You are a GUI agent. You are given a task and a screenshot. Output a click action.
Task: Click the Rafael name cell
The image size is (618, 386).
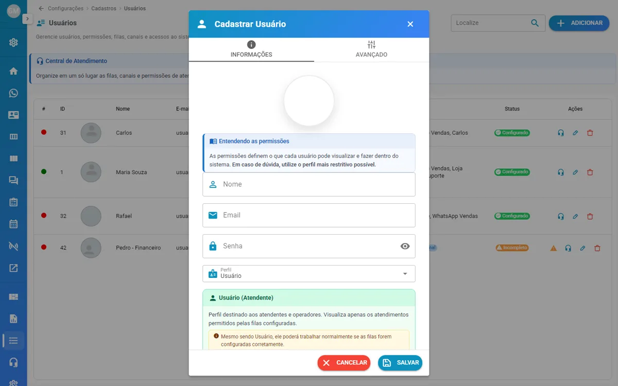pyautogui.click(x=124, y=216)
